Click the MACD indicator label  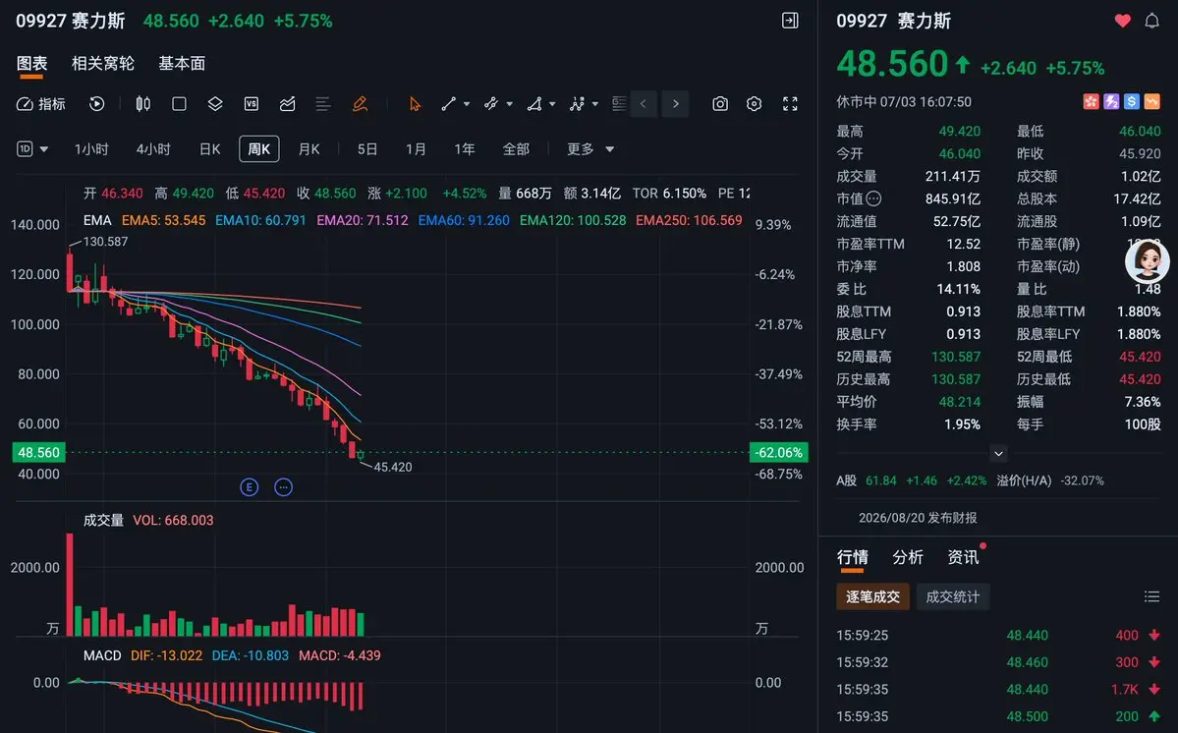102,655
